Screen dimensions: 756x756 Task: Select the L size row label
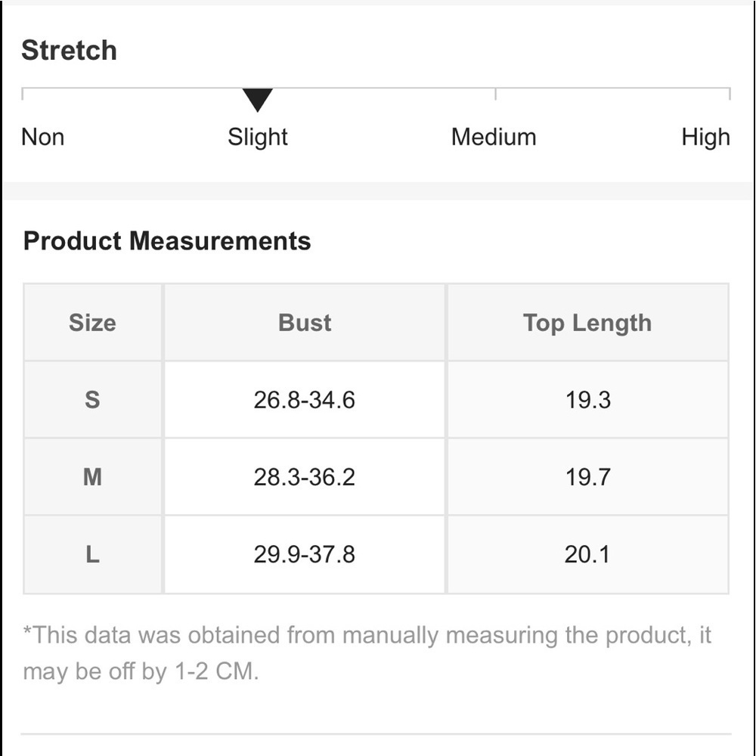pyautogui.click(x=92, y=554)
